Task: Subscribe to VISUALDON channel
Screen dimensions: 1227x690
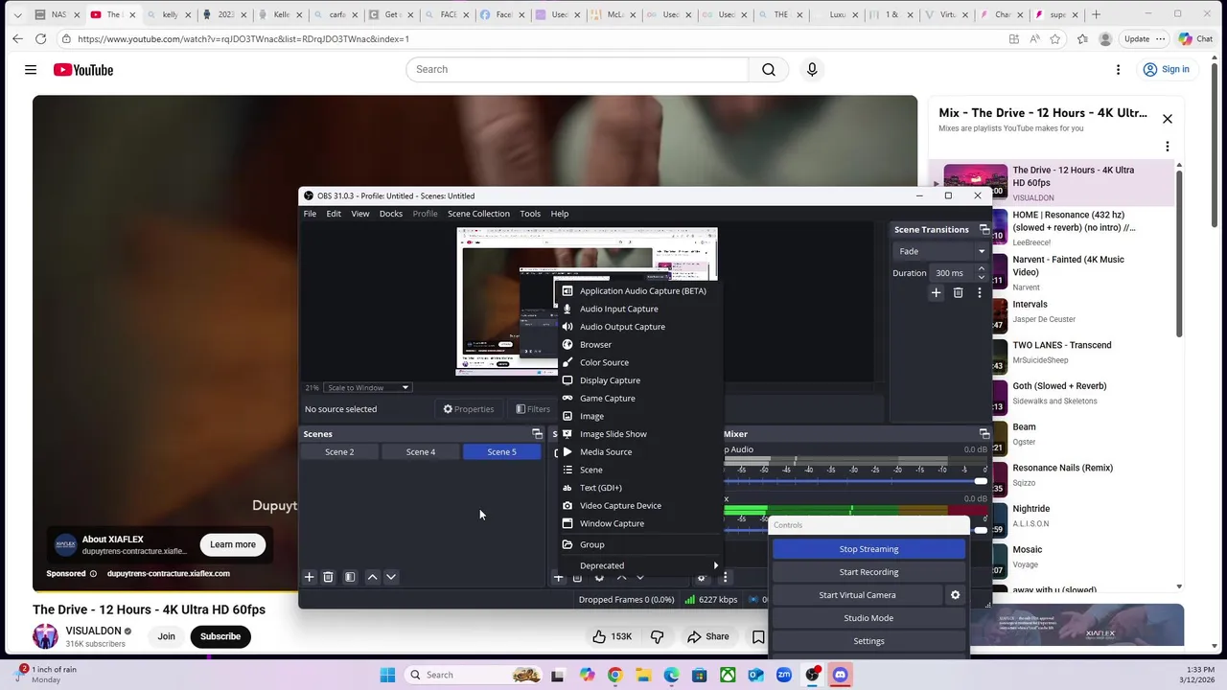Action: [x=220, y=636]
